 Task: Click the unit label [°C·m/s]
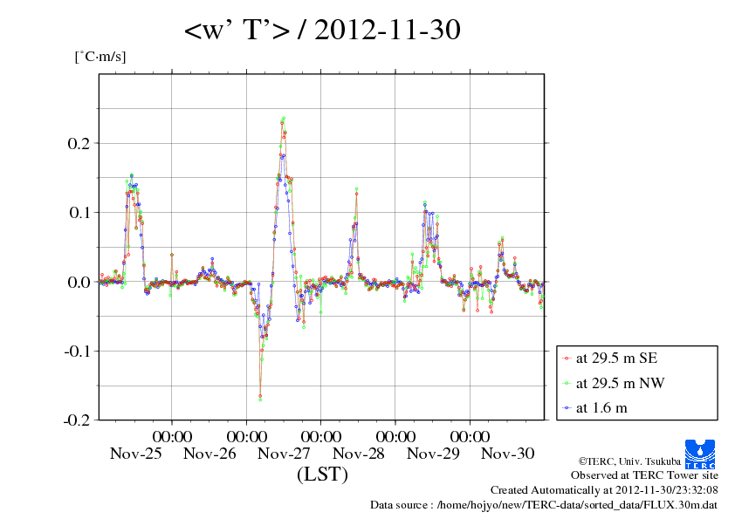(x=100, y=57)
